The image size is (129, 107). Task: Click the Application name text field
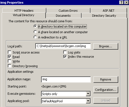click(x=66, y=79)
